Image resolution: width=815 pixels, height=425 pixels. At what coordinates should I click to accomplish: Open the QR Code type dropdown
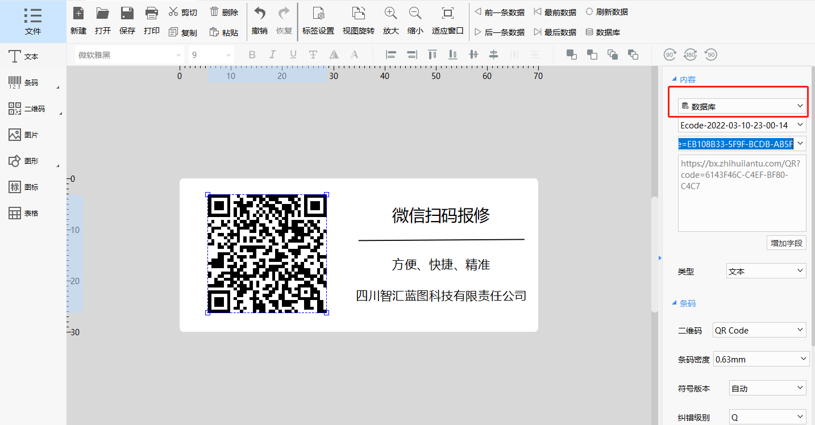759,330
